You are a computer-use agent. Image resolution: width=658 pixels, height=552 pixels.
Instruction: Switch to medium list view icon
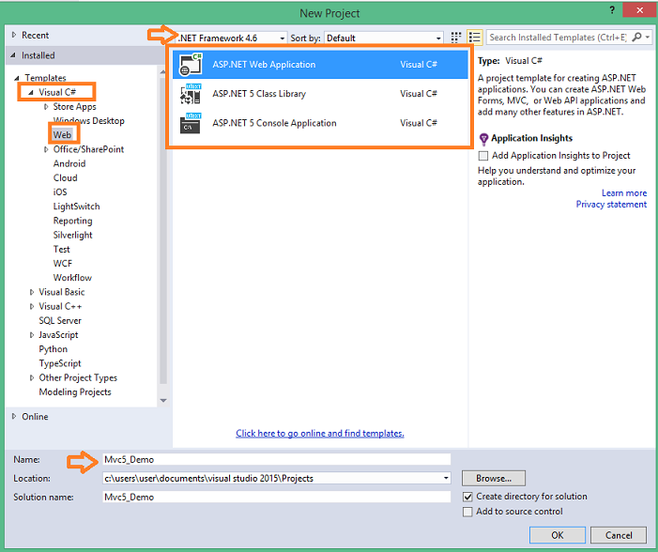click(x=475, y=38)
